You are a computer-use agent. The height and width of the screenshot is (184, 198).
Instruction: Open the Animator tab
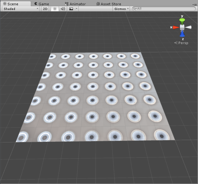point(75,4)
